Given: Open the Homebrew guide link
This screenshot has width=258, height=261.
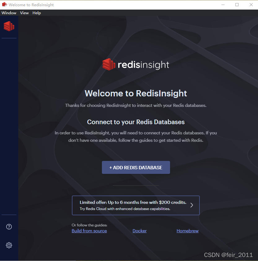Looking at the screenshot, I should click(188, 231).
